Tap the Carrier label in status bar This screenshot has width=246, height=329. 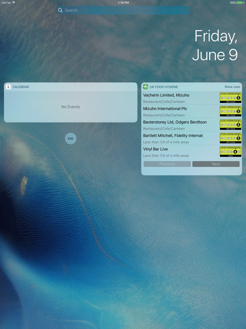click(6, 3)
